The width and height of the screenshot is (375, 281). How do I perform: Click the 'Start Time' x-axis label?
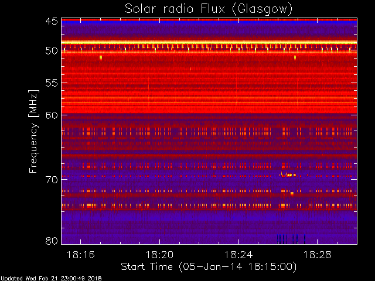(x=208, y=266)
